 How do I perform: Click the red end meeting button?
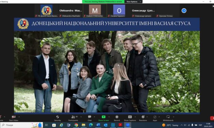[x=212, y=118]
